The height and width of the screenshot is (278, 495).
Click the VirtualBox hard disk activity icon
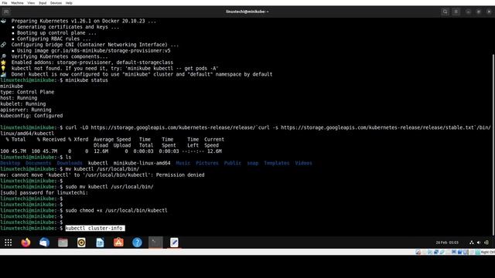click(x=418, y=252)
